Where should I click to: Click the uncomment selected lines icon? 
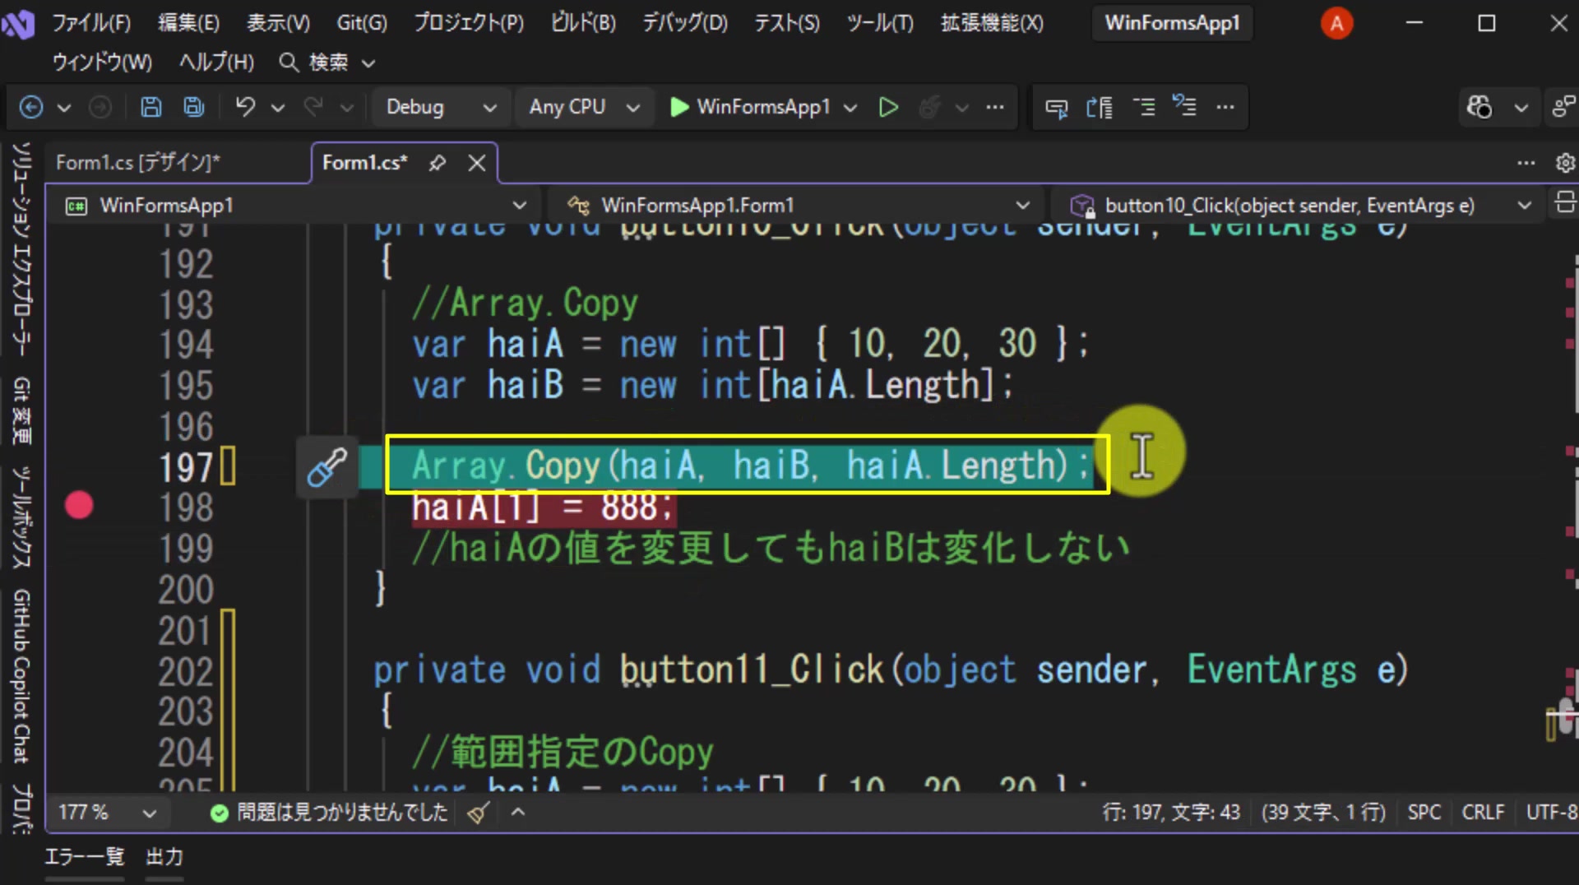(1184, 107)
